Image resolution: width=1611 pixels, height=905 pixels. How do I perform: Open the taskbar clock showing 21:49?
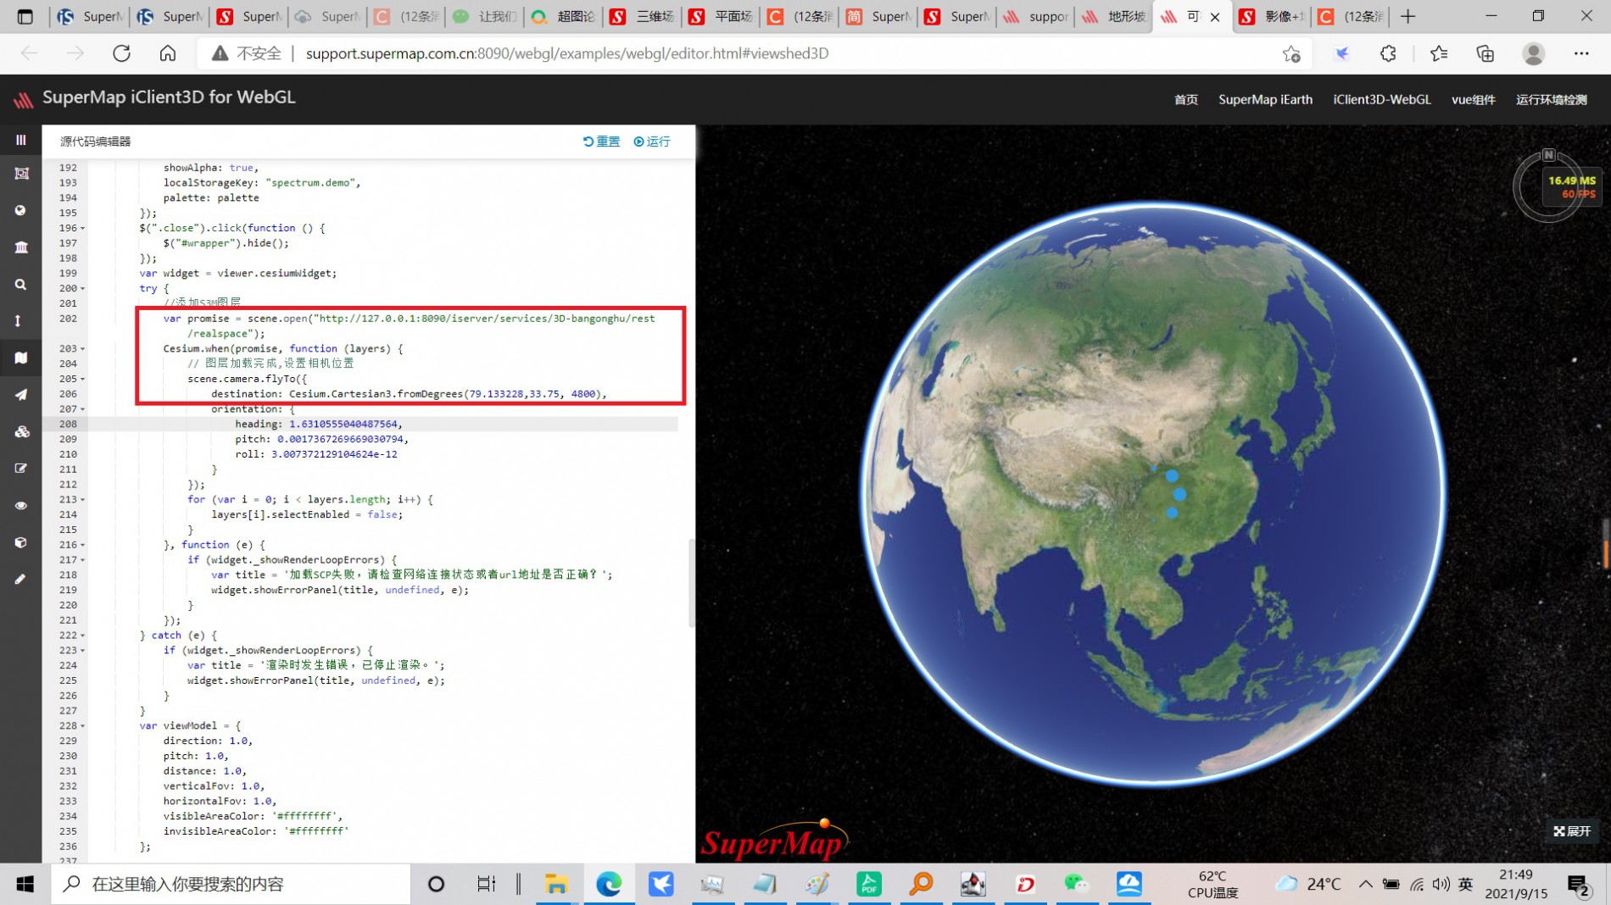point(1515,884)
